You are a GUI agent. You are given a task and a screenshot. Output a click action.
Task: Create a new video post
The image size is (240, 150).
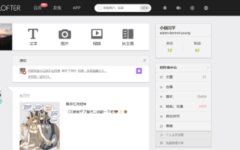(x=97, y=37)
